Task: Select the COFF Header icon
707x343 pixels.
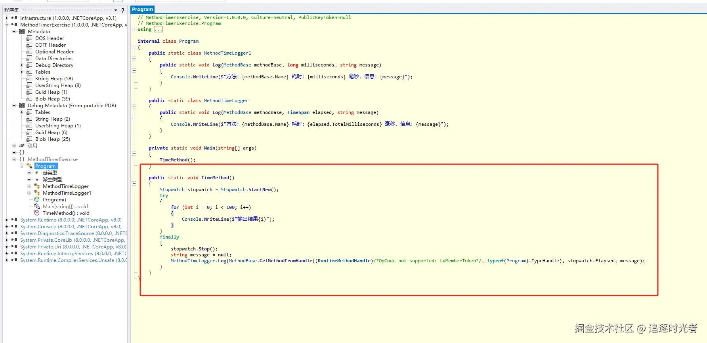Action: coord(29,45)
